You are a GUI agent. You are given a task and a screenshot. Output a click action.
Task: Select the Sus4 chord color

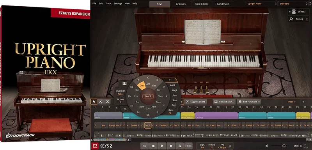175,101
